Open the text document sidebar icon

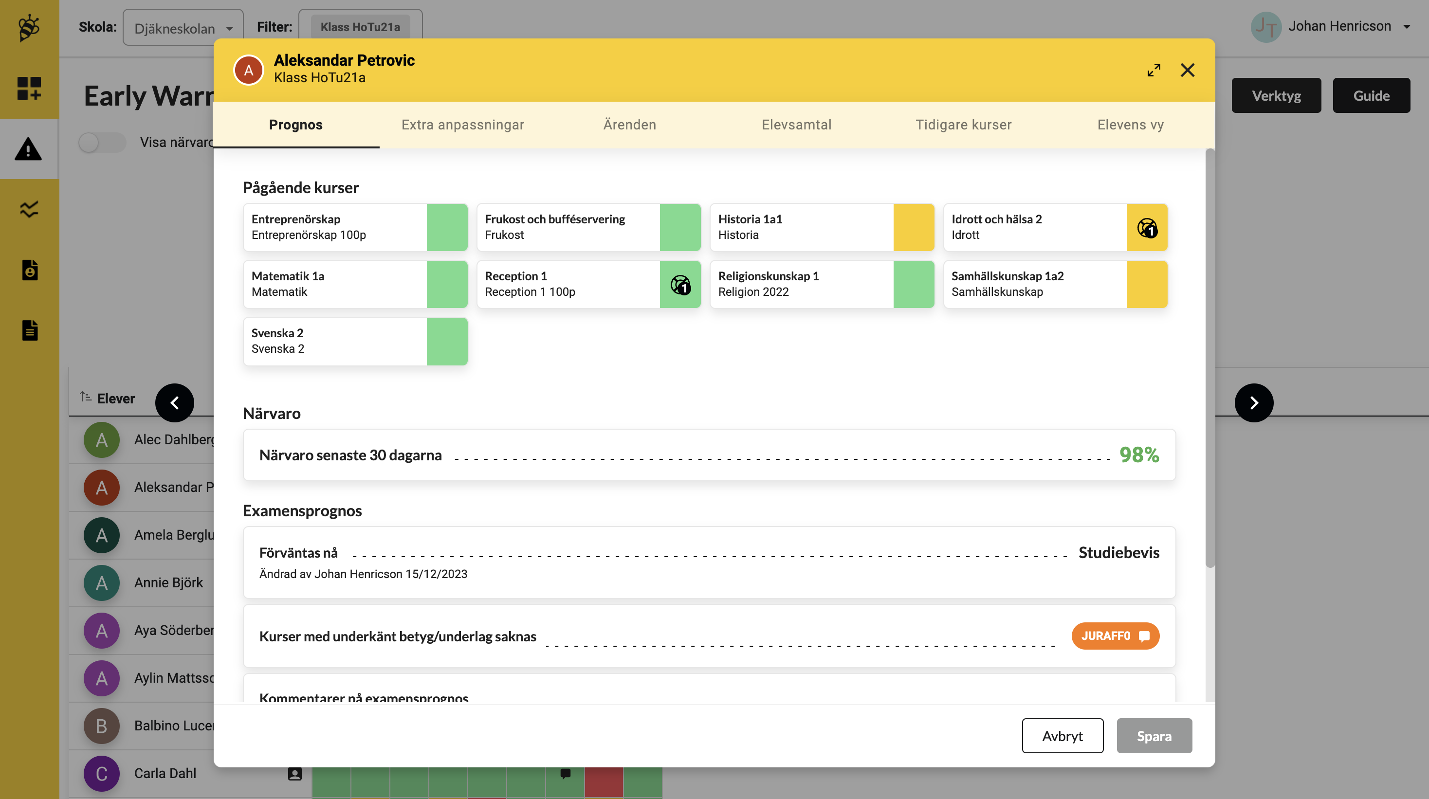point(30,330)
